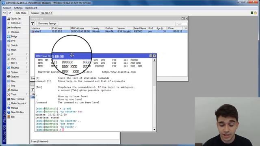The image size is (260, 146).
Task: Click the lock icon in top-right toolbar
Action: tap(256, 13)
